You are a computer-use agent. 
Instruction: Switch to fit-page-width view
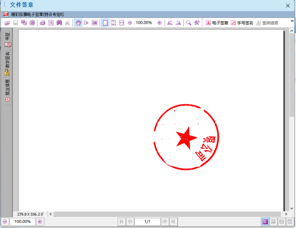[x=122, y=23]
